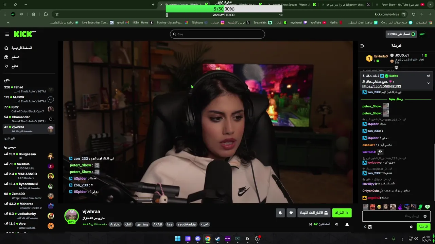Insert the green praying hands emote

420,207
